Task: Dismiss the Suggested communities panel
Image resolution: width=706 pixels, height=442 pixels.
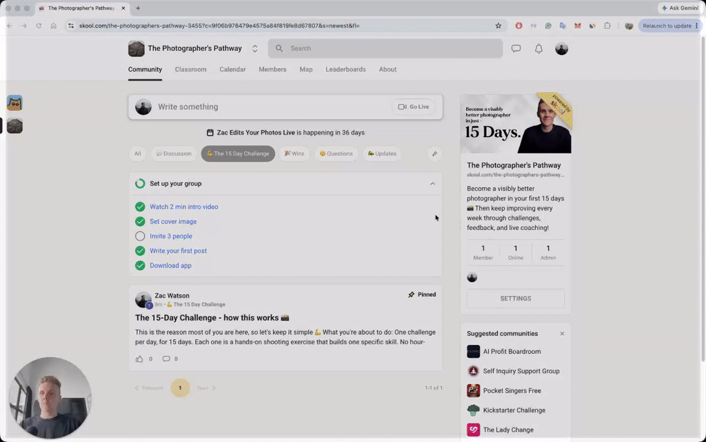Action: coord(562,334)
